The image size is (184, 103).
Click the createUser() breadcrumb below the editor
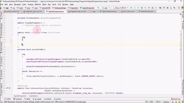(x=33, y=96)
